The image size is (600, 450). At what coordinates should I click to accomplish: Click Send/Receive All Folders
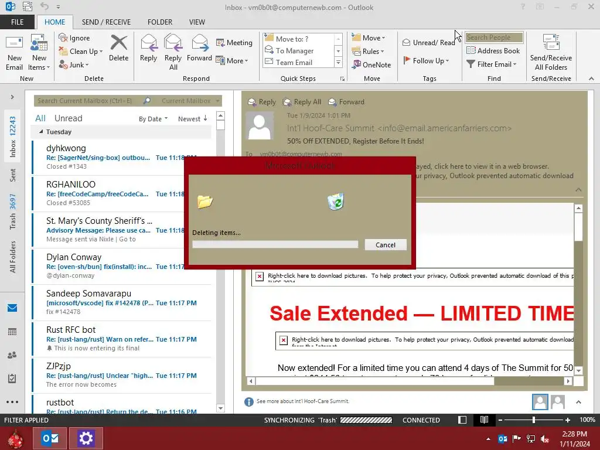pyautogui.click(x=551, y=53)
